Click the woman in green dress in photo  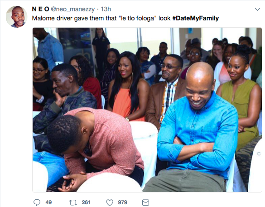click(x=240, y=95)
